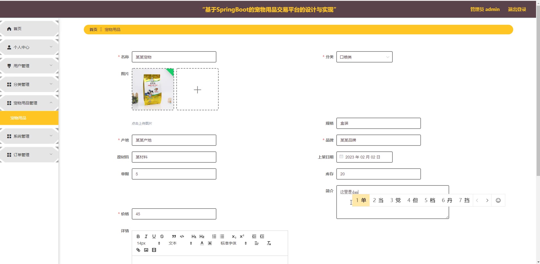Apply Heading 1 style
This screenshot has height=264, width=540.
194,236
